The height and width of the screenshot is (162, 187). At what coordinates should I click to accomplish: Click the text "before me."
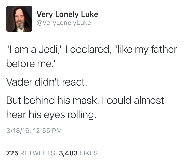click(x=32, y=63)
